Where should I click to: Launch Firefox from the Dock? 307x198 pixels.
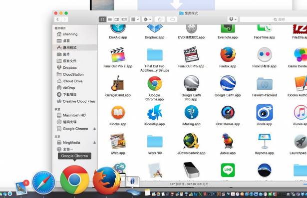[x=106, y=181]
